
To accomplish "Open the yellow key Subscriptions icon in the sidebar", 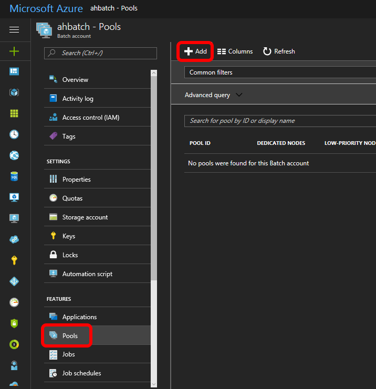I will click(x=14, y=260).
